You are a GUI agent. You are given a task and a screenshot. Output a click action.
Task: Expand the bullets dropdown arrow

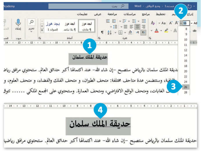pyautogui.click(x=138, y=21)
